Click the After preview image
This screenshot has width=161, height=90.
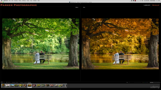(x=120, y=44)
